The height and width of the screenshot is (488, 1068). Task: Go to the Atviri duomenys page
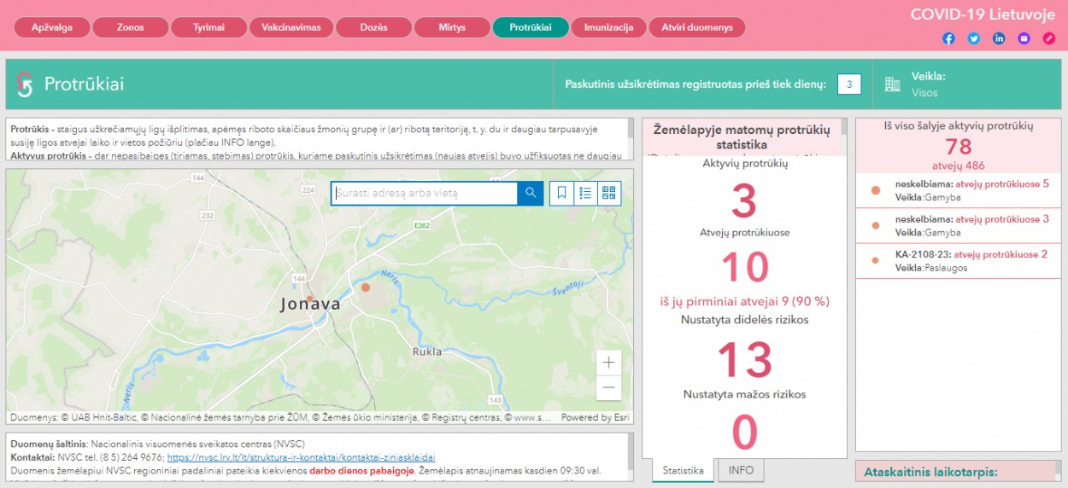696,27
